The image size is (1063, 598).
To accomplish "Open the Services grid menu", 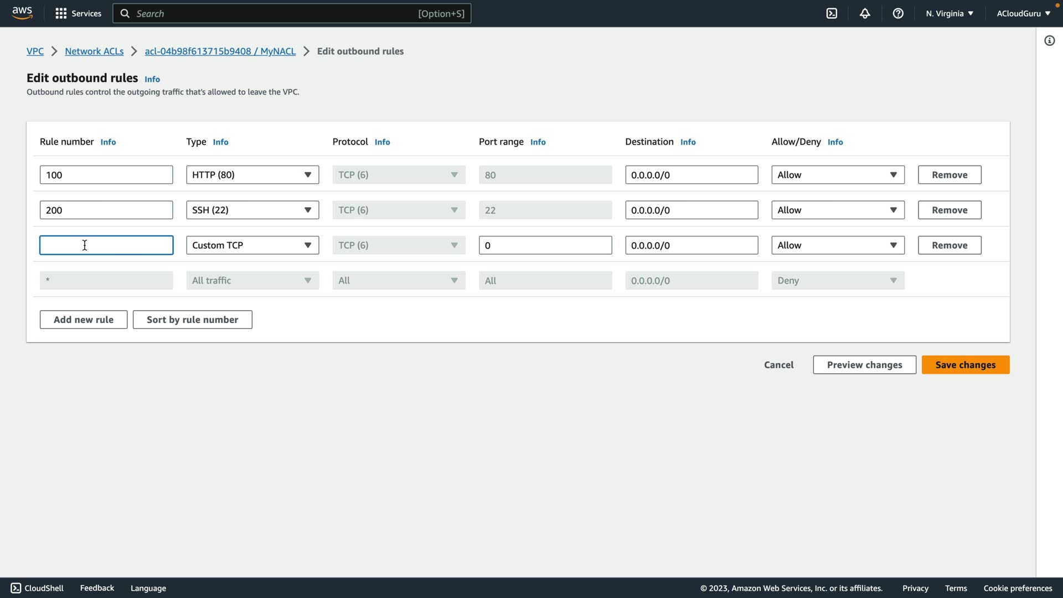I will [x=61, y=13].
